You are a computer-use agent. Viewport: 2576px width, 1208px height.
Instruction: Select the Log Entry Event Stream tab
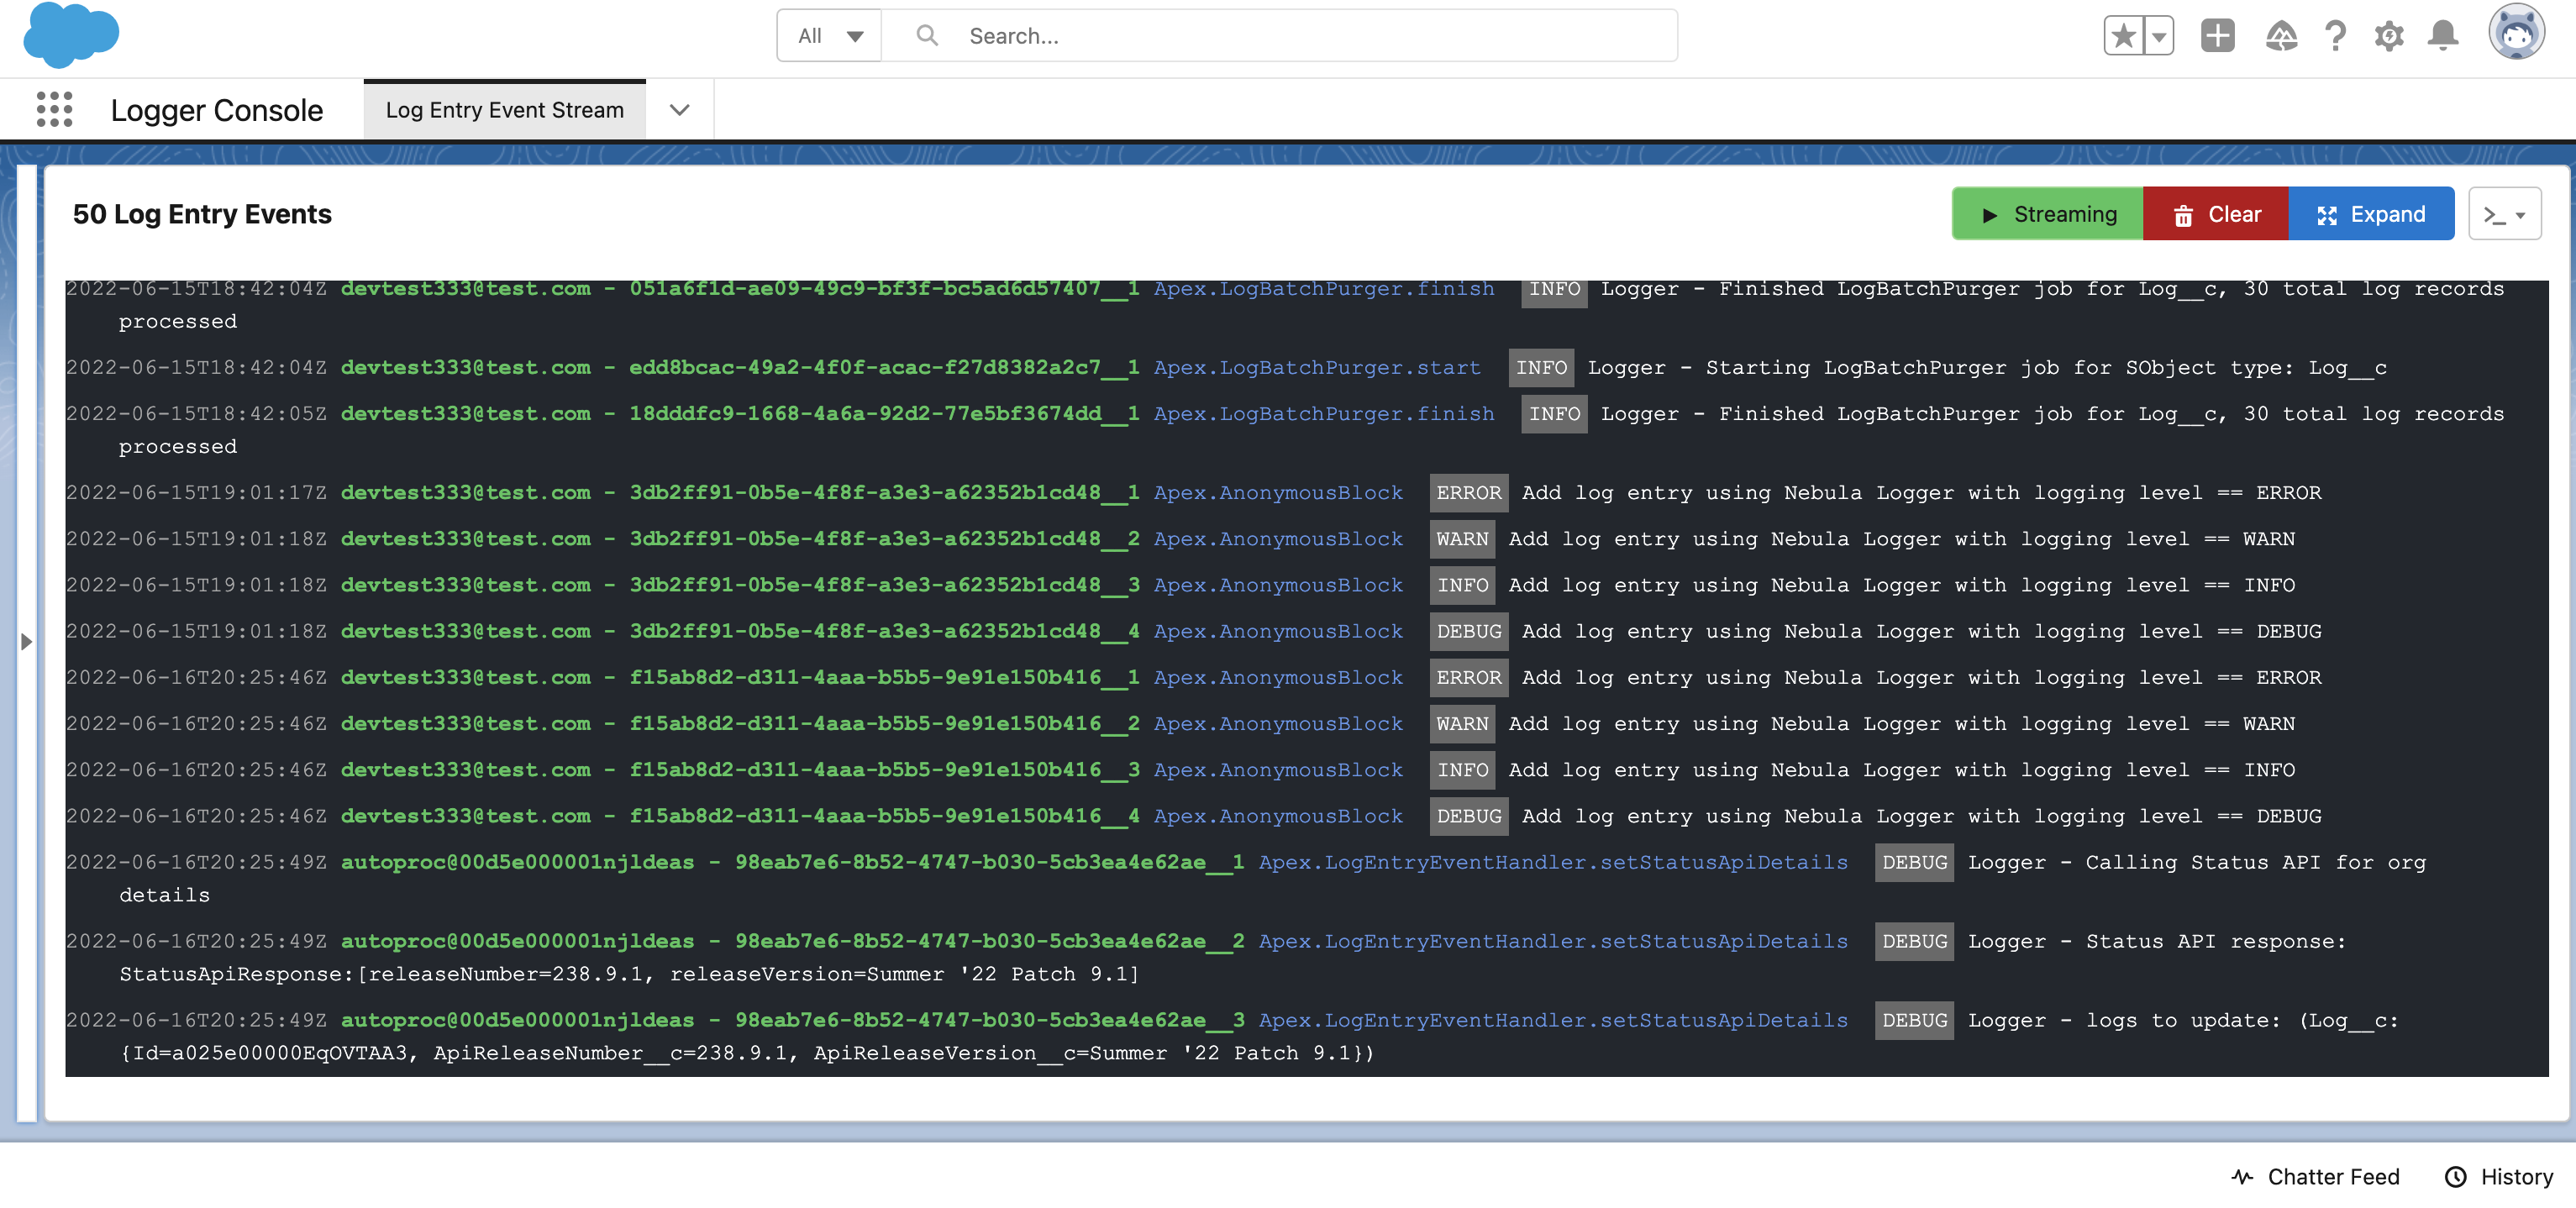point(504,109)
